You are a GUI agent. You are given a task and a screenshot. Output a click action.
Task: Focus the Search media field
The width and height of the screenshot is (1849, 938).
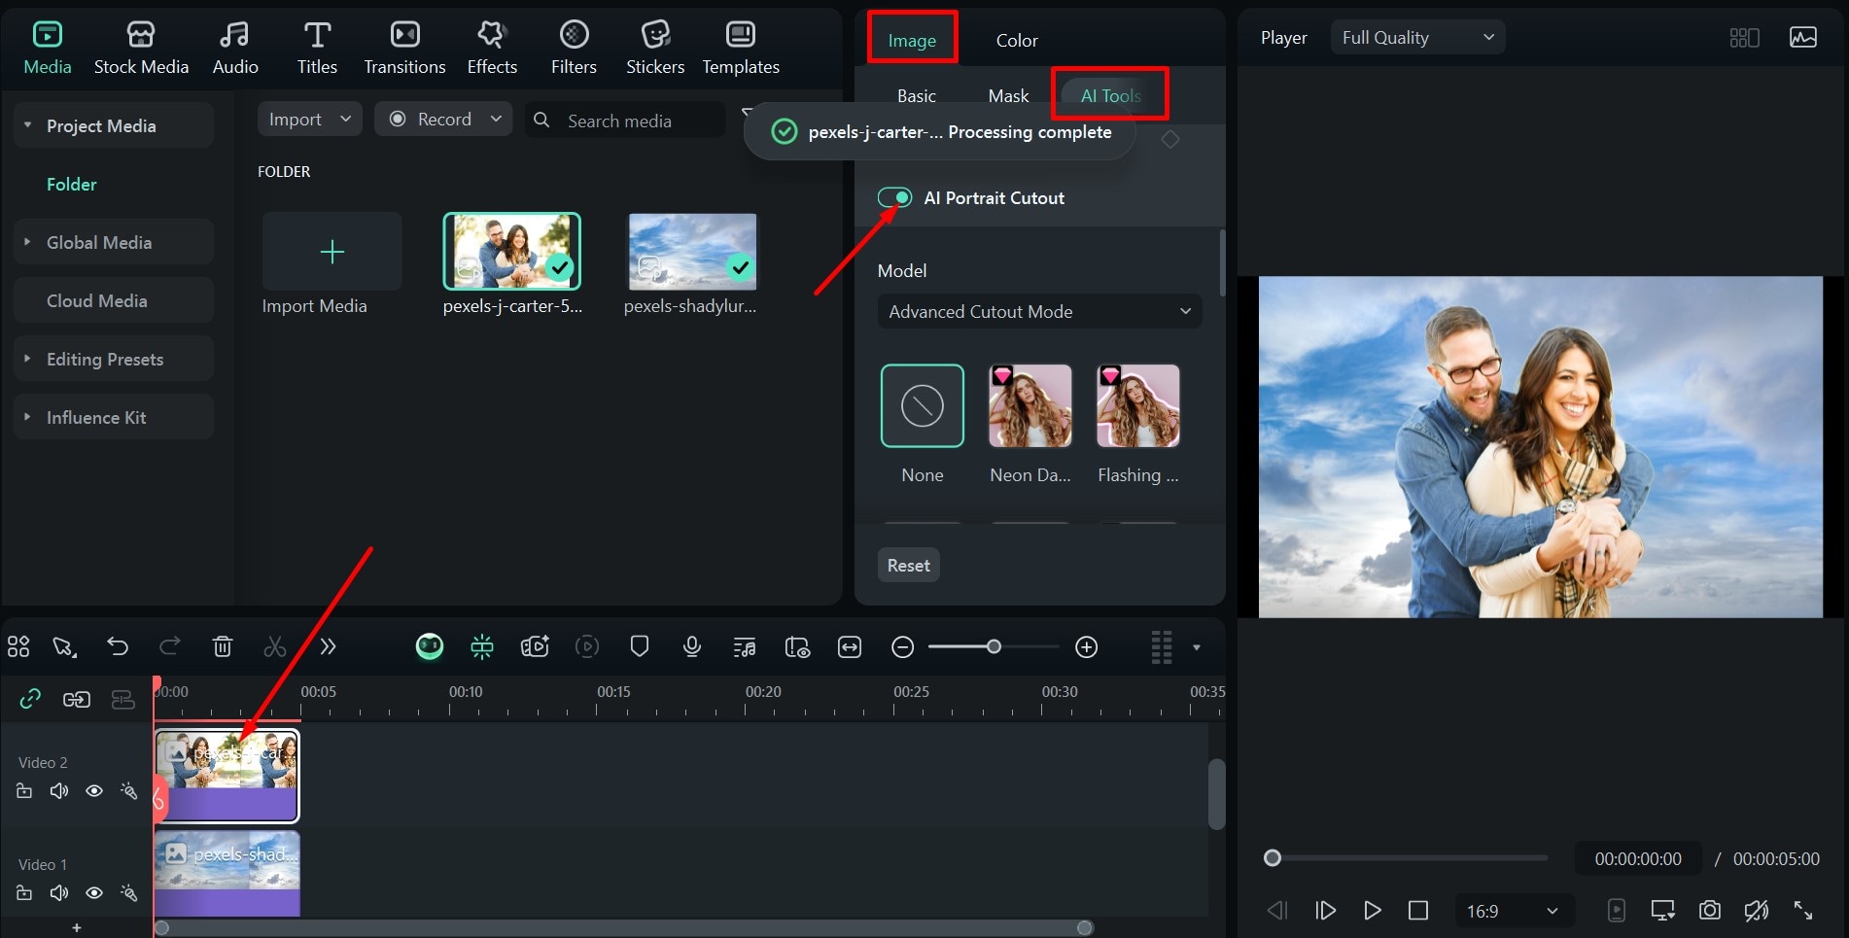(626, 120)
